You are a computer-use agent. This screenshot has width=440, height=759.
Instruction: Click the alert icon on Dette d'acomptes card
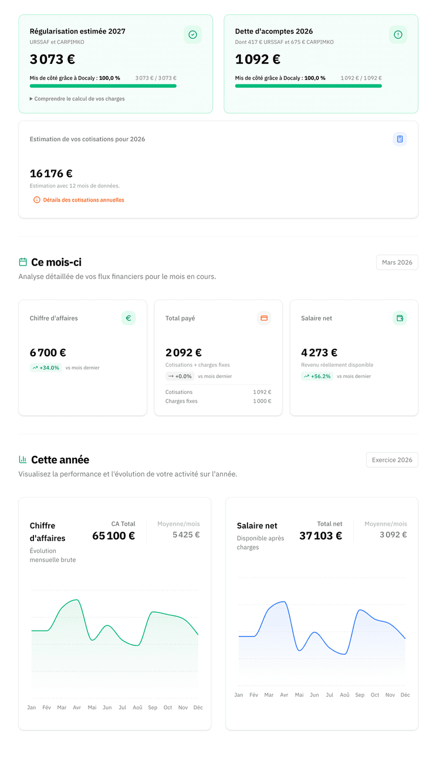pyautogui.click(x=398, y=35)
